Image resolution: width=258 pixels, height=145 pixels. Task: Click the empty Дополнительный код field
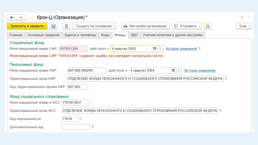(76, 127)
